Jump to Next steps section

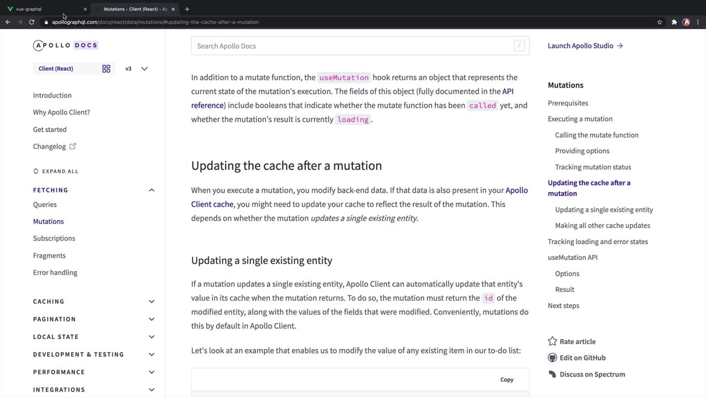[x=563, y=305]
